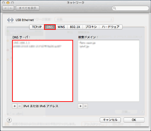Go forward with the right arrow button
Screen dimensions: 151x131
pos(11,8)
